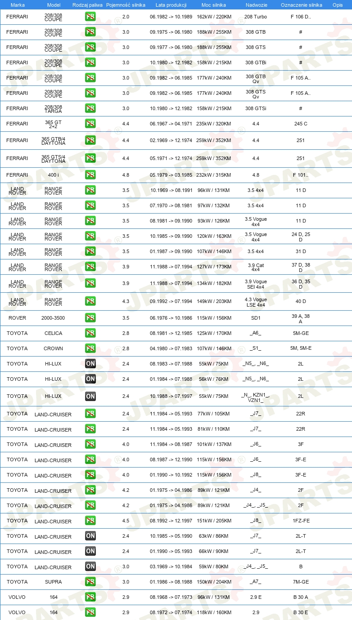Select petrol icon in 365 GTS/4 Daytona row

point(90,158)
